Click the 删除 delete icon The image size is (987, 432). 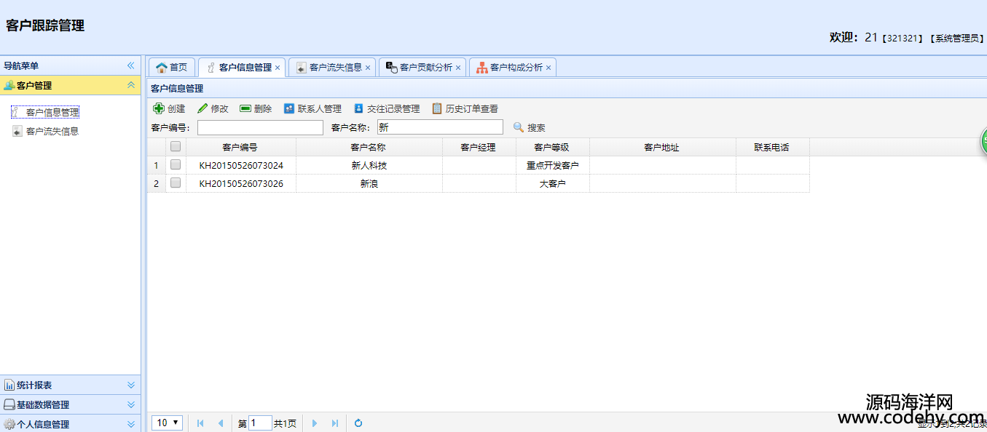(245, 108)
